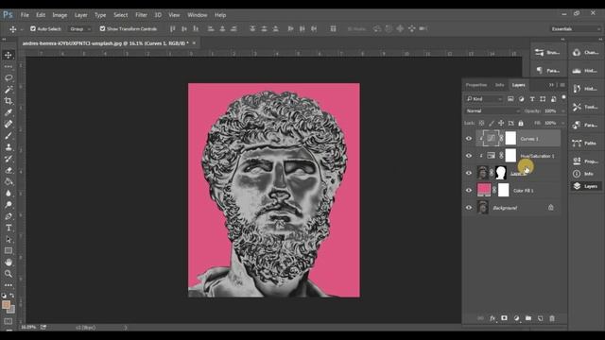605x340 pixels.
Task: Select the Lasso tool
Action: tap(9, 77)
